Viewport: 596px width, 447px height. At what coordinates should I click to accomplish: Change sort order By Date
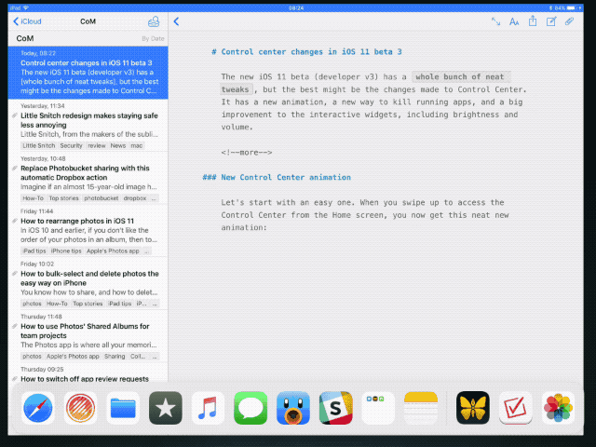coord(153,38)
